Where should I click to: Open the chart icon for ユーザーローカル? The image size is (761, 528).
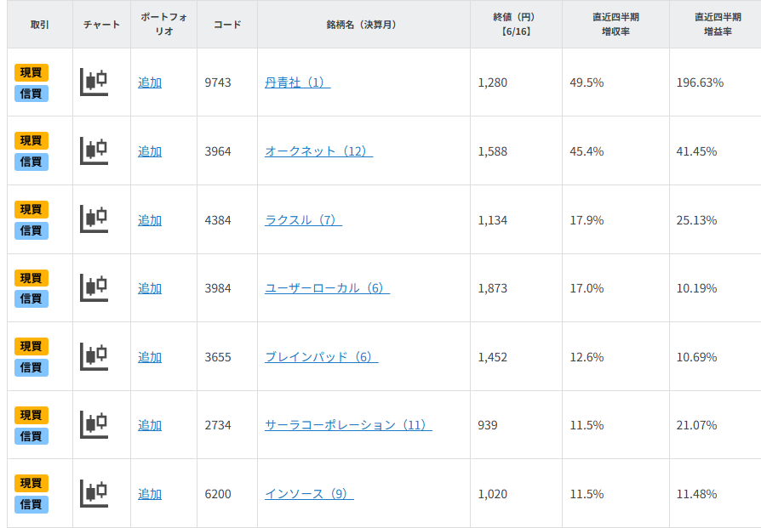pyautogui.click(x=94, y=288)
